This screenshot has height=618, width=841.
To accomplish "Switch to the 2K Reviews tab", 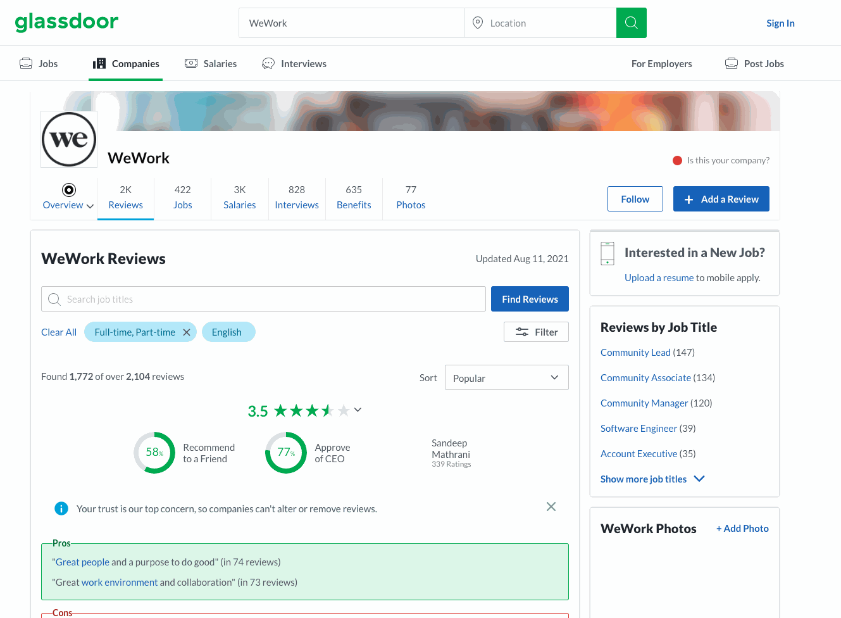I will (x=125, y=198).
